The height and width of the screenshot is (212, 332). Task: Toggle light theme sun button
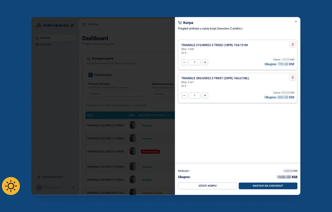(11, 186)
